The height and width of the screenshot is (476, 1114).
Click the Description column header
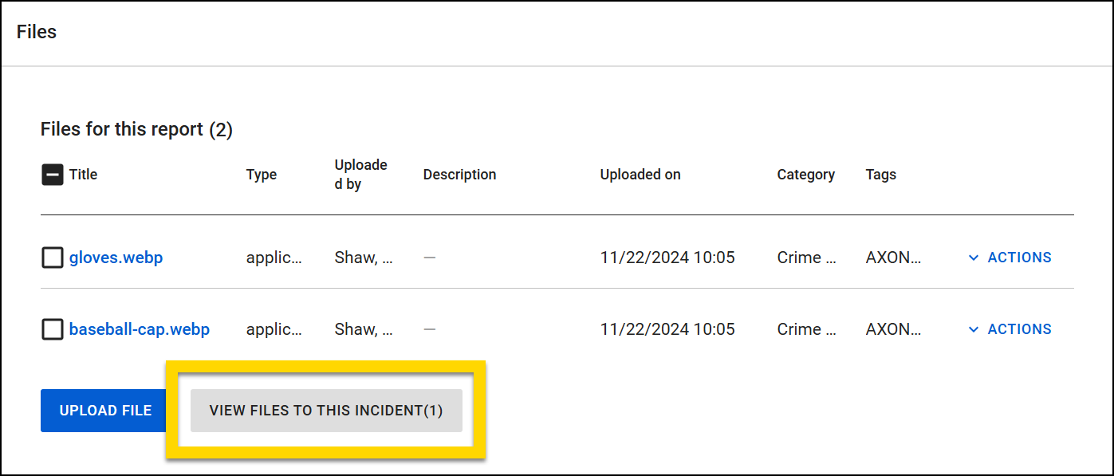coord(460,174)
